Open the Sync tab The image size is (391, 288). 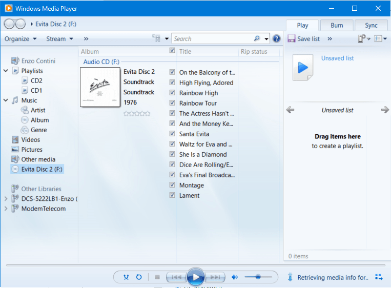click(x=371, y=25)
